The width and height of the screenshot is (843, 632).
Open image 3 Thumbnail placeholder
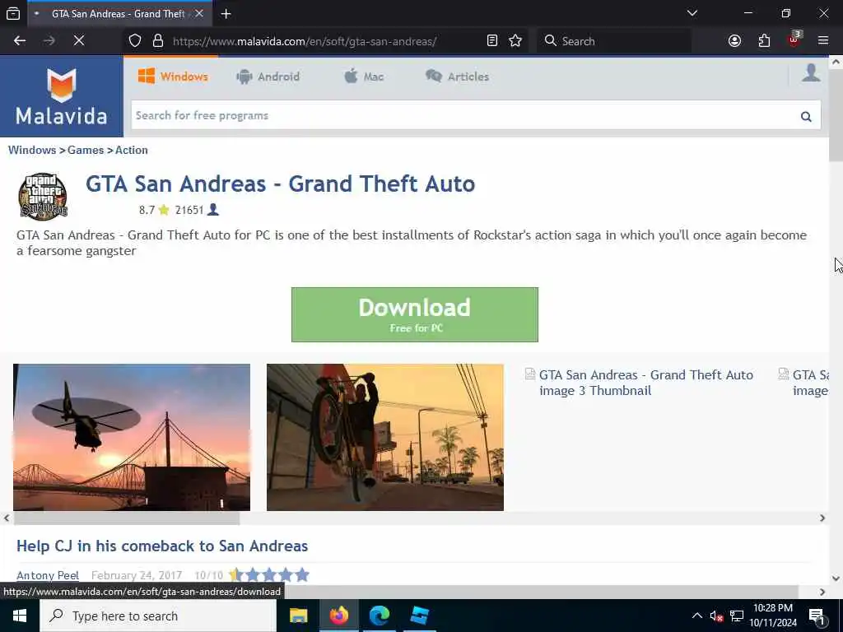pyautogui.click(x=639, y=383)
